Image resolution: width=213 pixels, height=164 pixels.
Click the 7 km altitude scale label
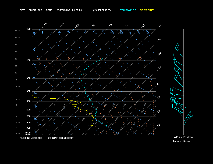[17, 93]
